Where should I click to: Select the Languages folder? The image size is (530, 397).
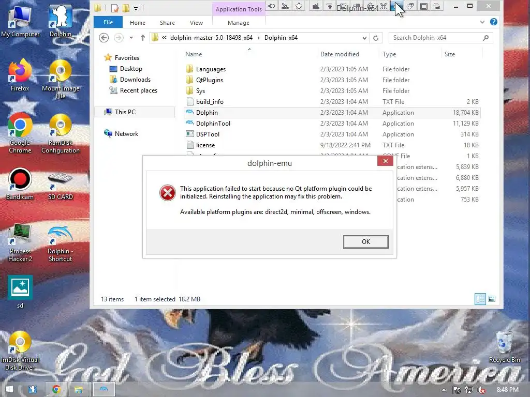[x=333, y=69]
